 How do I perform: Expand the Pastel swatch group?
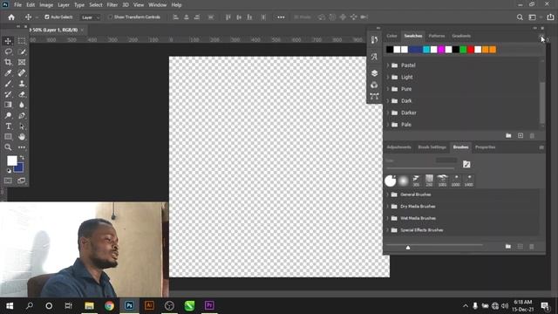click(x=388, y=65)
